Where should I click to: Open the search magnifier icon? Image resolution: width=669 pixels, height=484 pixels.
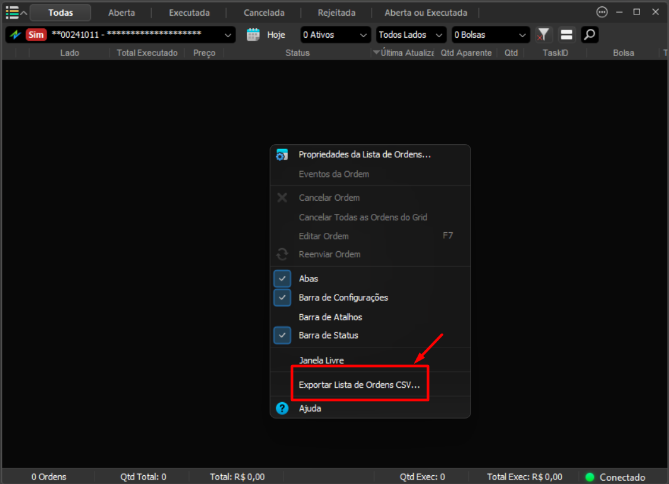[x=590, y=35]
